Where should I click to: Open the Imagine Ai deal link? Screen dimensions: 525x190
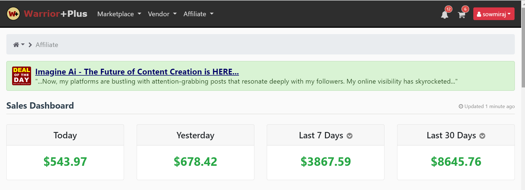point(137,72)
